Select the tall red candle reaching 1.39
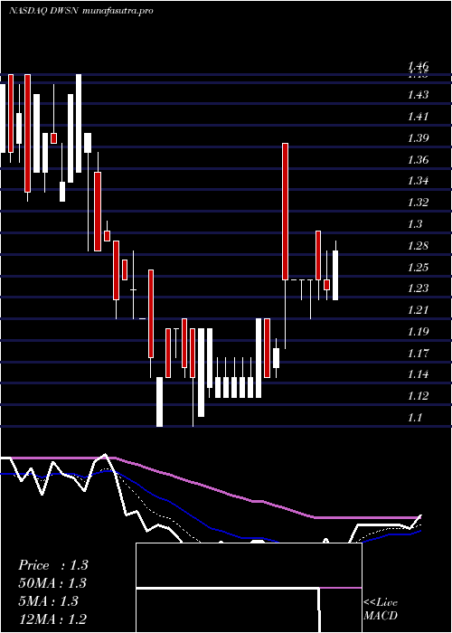452x633 pixels. [286, 211]
